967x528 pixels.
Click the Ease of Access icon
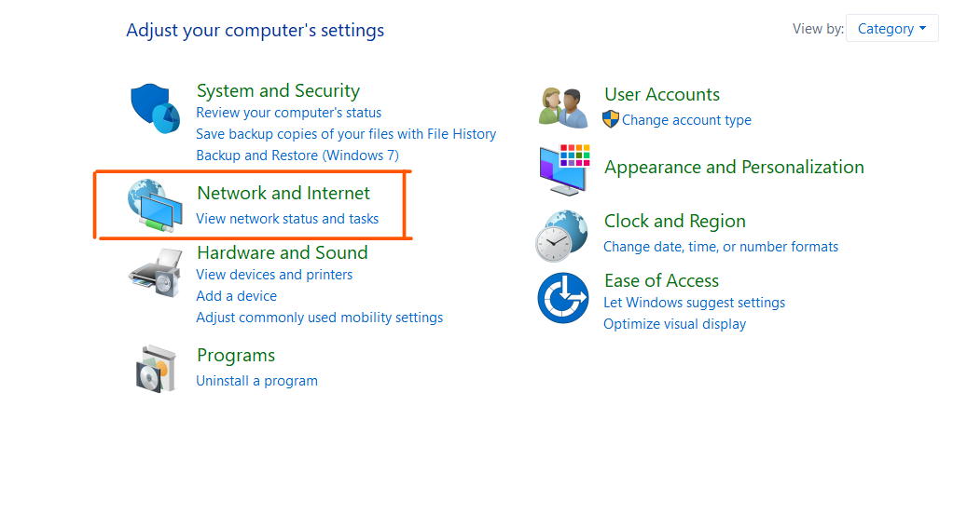[563, 298]
